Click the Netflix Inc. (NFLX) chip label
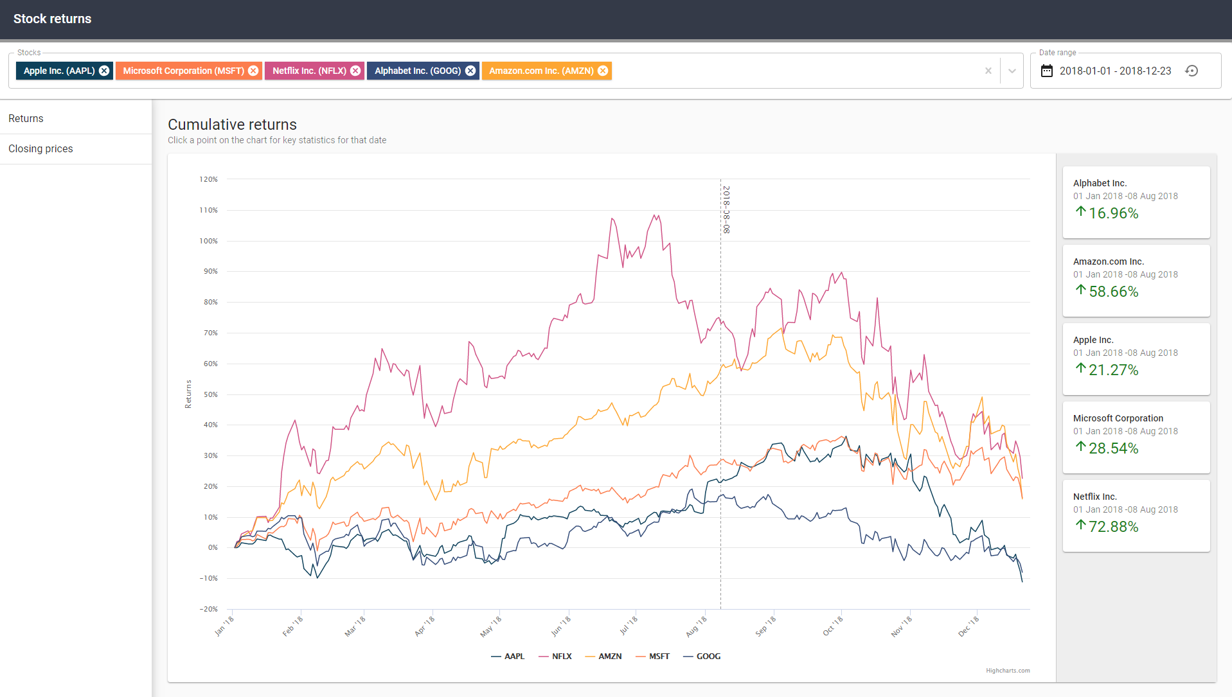The height and width of the screenshot is (697, 1232). (309, 71)
